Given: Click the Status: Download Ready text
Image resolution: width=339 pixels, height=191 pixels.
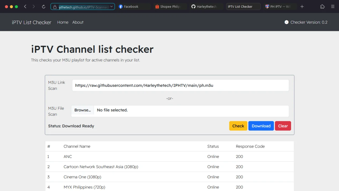Looking at the screenshot, I should pos(71,126).
